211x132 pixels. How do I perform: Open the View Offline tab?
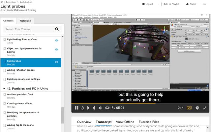point(125,122)
